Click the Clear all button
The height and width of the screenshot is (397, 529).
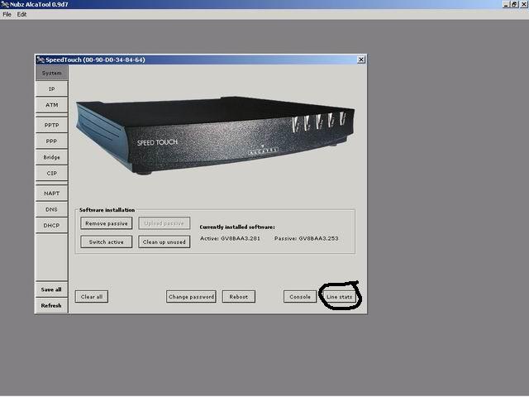point(92,296)
